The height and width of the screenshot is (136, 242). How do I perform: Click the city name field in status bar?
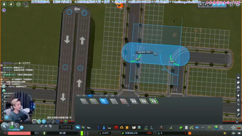[62, 133]
